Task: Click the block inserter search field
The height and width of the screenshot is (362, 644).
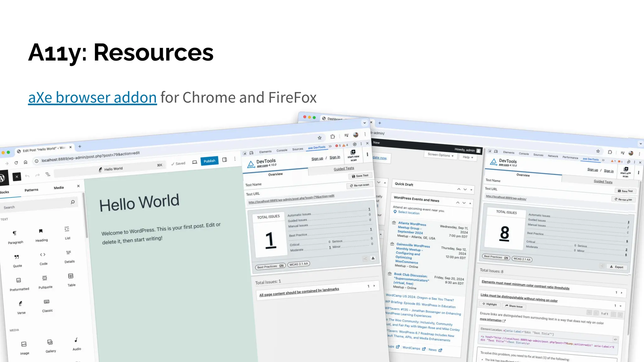Action: 39,205
